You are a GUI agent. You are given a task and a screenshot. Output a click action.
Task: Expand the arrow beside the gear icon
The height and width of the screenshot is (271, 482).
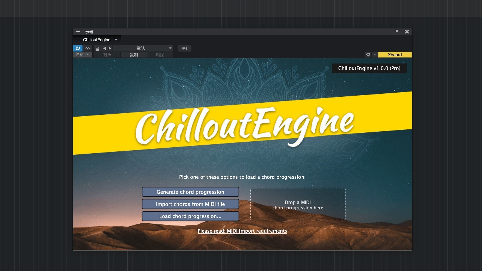(x=375, y=55)
